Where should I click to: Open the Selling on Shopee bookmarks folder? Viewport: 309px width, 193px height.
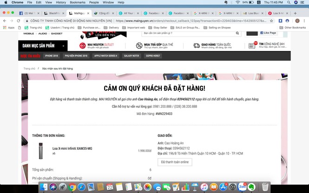click(217, 27)
